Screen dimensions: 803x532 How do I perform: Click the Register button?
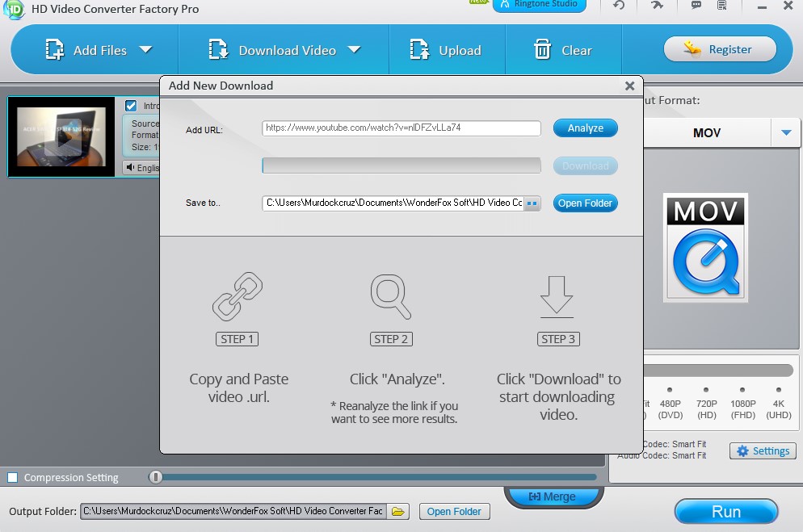pos(720,49)
